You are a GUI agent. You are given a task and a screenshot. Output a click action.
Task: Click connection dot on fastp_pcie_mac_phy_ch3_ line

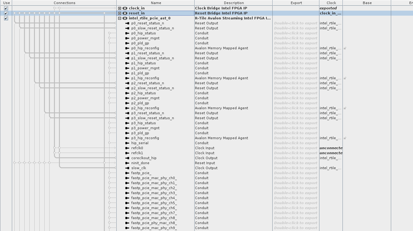109,193
